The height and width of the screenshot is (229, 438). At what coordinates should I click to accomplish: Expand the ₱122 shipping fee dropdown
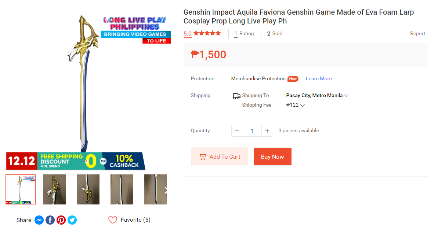(x=296, y=105)
